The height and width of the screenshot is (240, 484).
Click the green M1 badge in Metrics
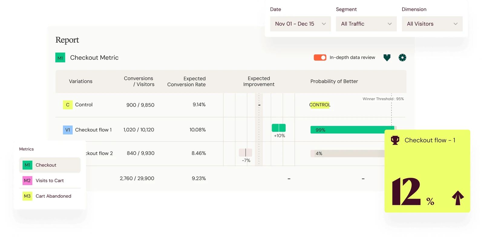point(28,165)
